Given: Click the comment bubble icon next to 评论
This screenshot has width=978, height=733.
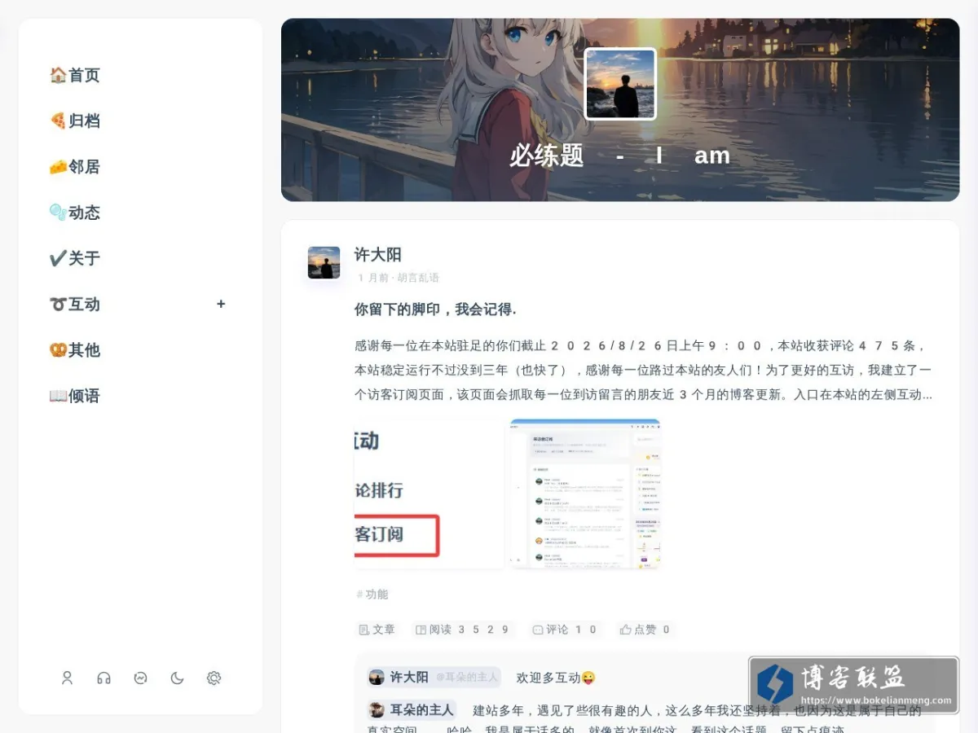Looking at the screenshot, I should pyautogui.click(x=538, y=630).
